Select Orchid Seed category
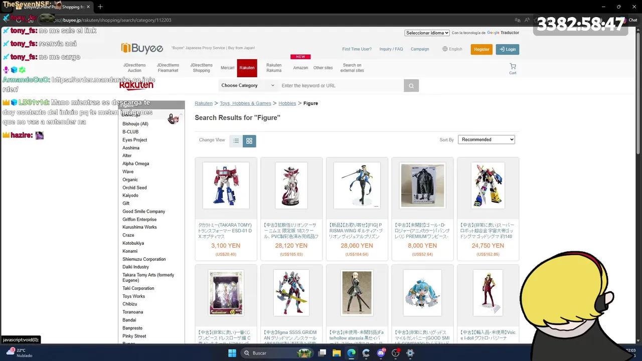 pos(135,188)
